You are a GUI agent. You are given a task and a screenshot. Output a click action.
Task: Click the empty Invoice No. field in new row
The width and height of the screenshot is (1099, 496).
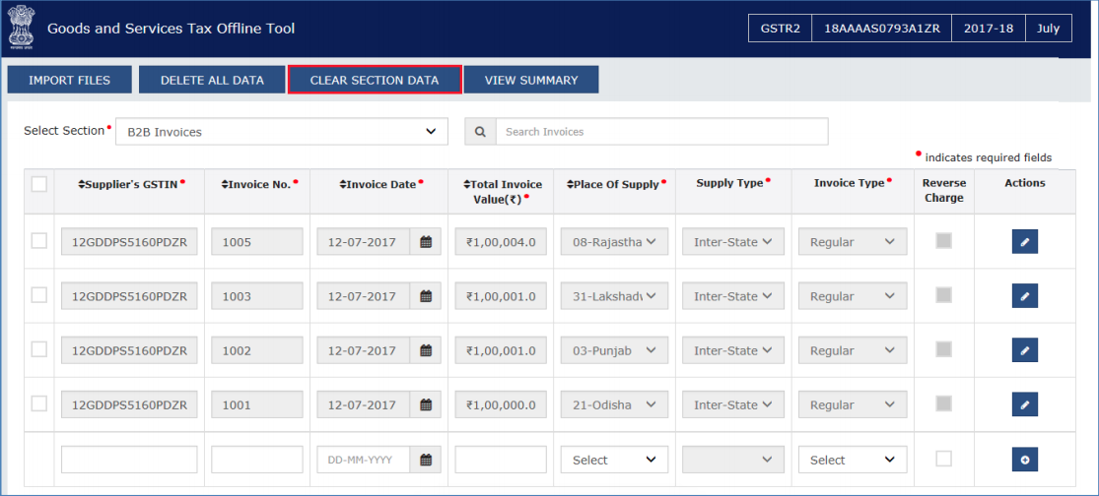[257, 461]
